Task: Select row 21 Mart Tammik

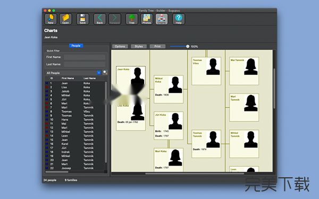Action: click(x=74, y=164)
